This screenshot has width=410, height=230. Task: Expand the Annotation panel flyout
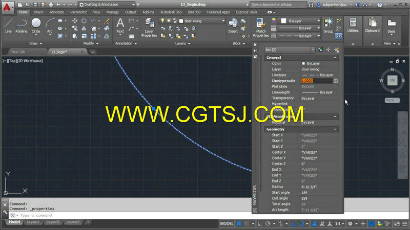[x=126, y=43]
